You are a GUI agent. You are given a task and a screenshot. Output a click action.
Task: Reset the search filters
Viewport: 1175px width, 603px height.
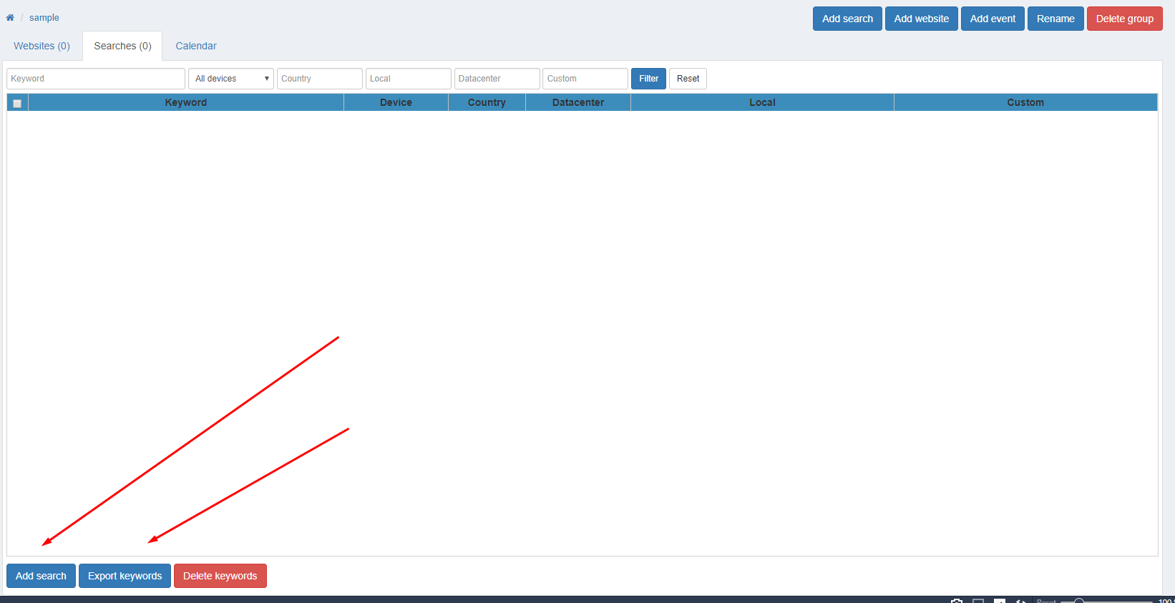[x=688, y=79]
